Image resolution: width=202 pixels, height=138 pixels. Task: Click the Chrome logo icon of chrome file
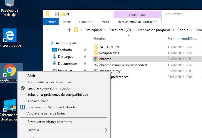[96, 59]
